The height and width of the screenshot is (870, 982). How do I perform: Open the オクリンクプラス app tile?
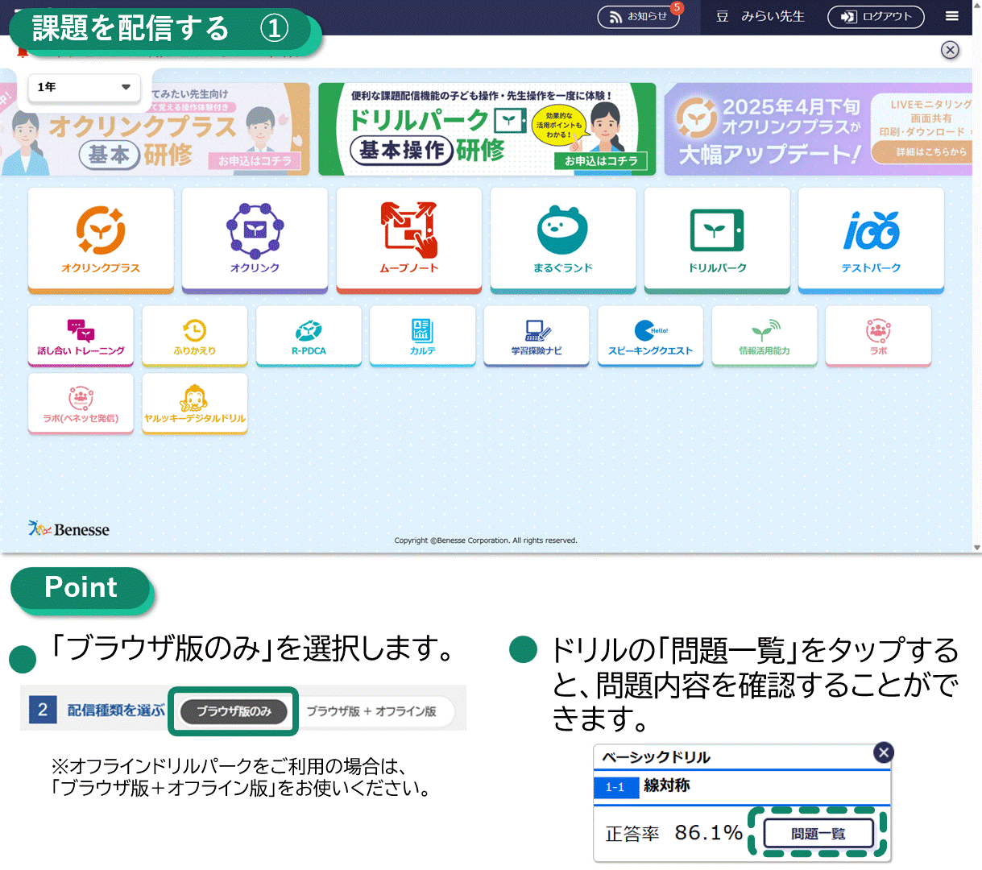(101, 239)
